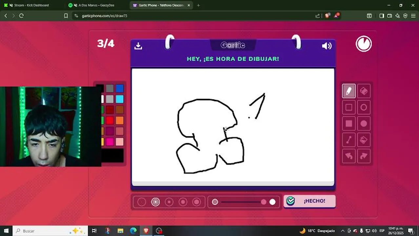Choose the empty ellipse shape tool
This screenshot has height=236, width=419.
click(364, 107)
